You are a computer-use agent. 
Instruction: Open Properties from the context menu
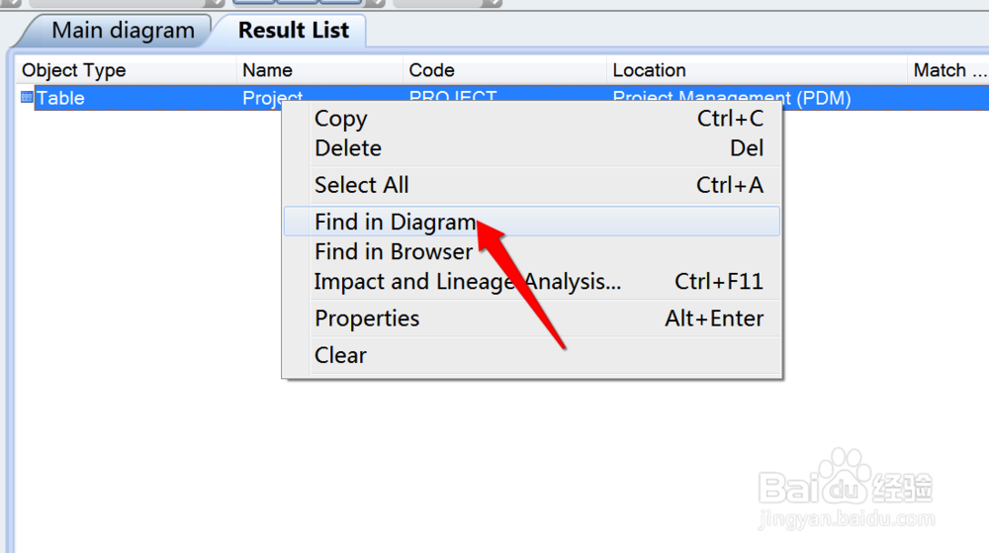pyautogui.click(x=367, y=319)
